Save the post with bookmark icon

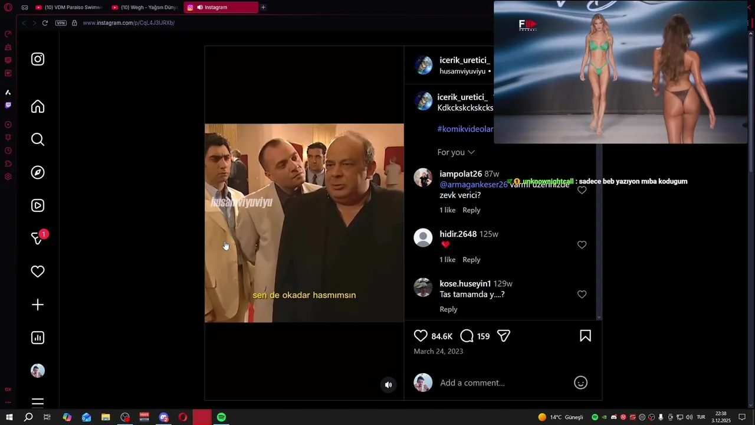pos(585,336)
